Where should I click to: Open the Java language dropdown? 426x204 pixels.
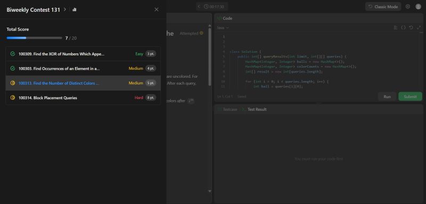click(223, 28)
